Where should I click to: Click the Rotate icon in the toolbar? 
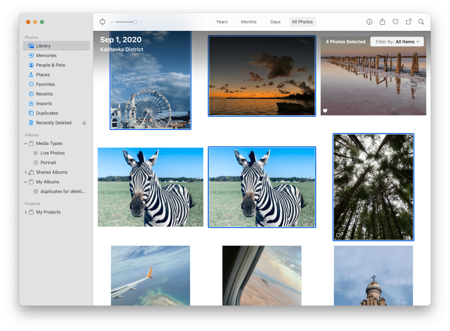(x=409, y=22)
